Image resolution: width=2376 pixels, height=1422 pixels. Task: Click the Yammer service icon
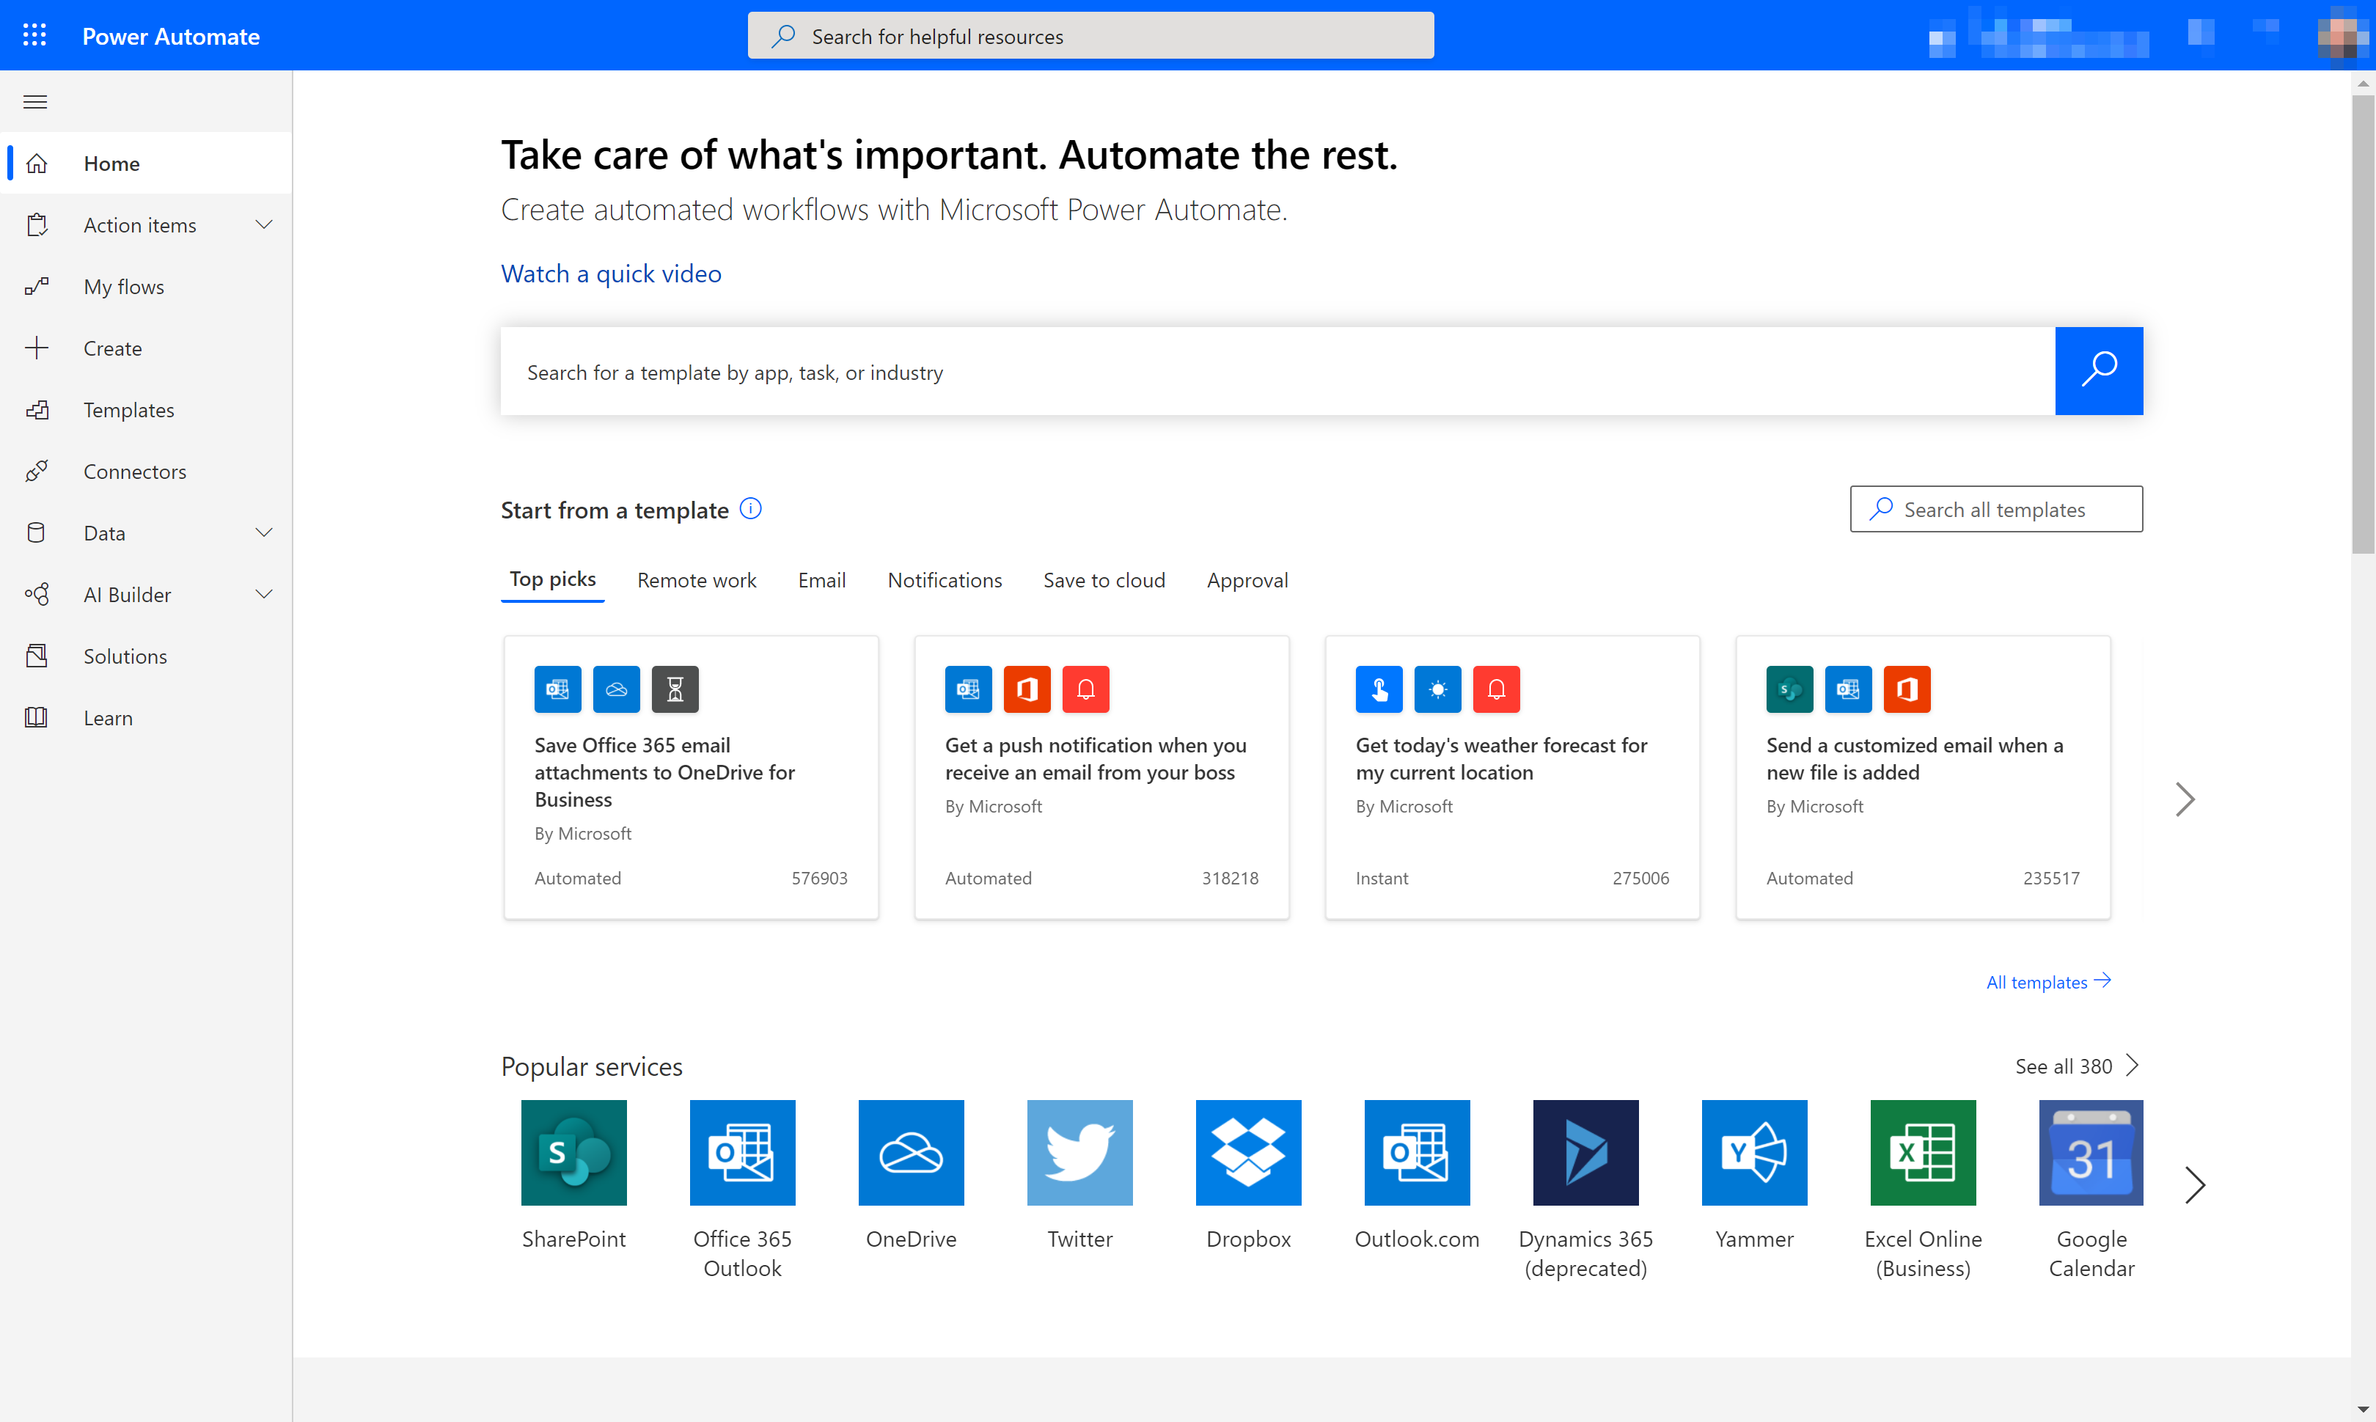pos(1753,1153)
